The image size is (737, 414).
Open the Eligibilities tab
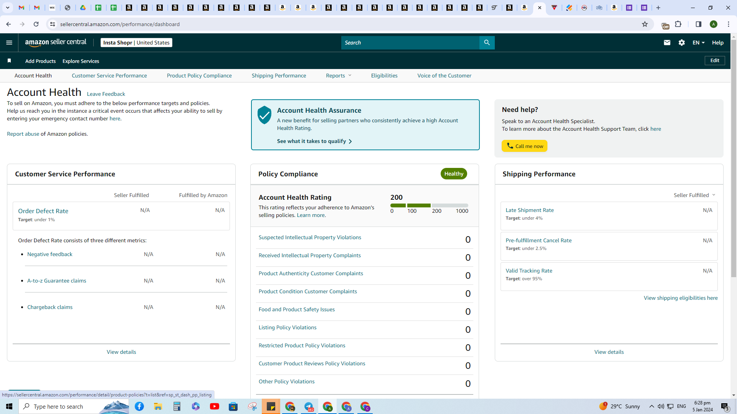point(384,76)
